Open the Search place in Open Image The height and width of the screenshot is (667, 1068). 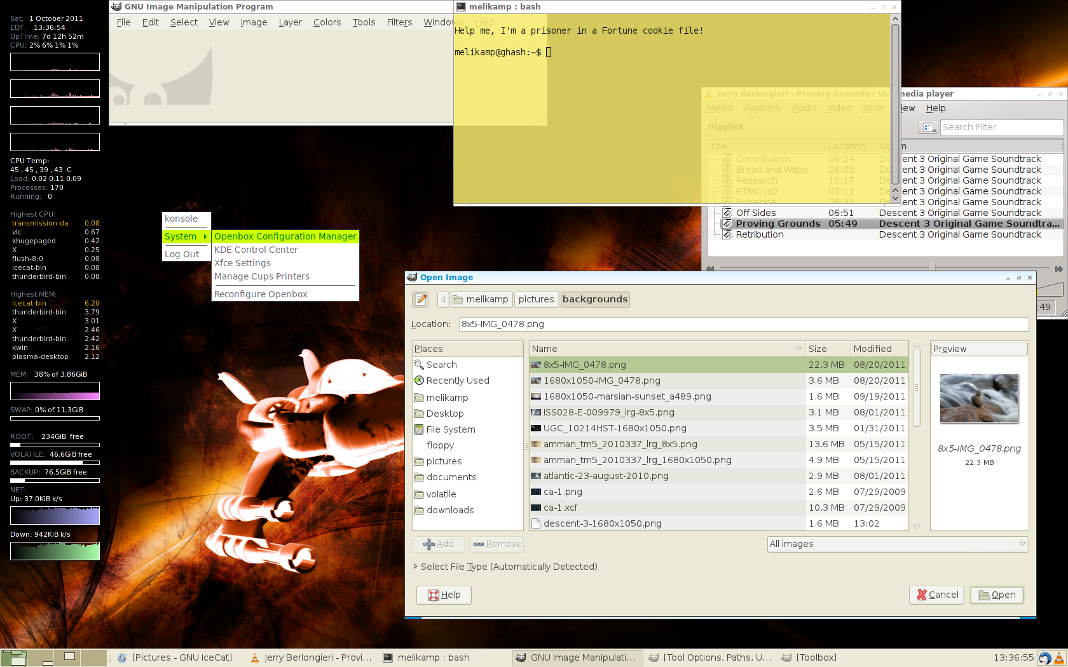(441, 365)
